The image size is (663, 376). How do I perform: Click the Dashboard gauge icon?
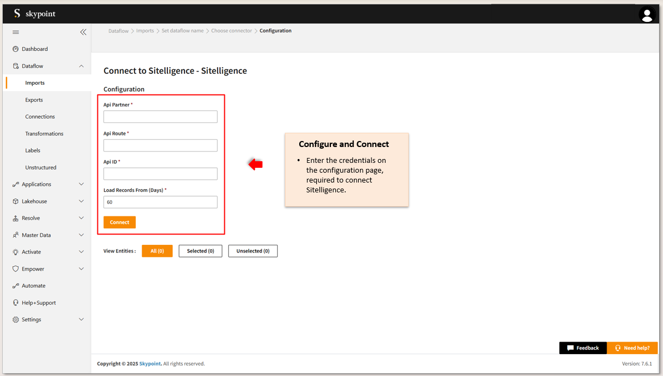[16, 49]
